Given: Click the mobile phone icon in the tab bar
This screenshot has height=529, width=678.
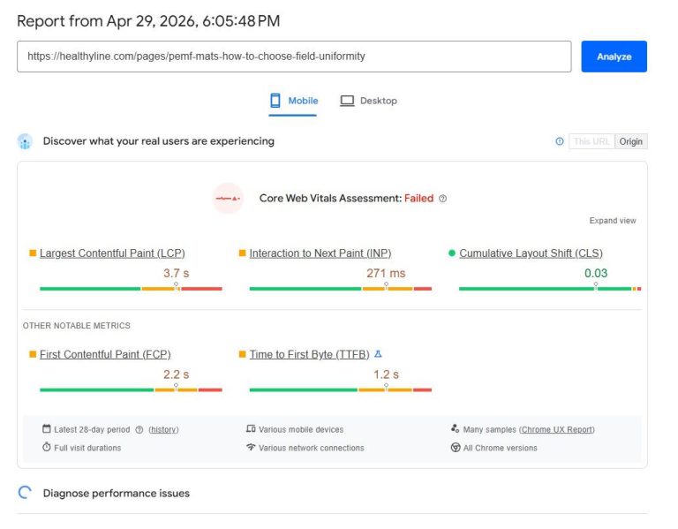Looking at the screenshot, I should (275, 101).
